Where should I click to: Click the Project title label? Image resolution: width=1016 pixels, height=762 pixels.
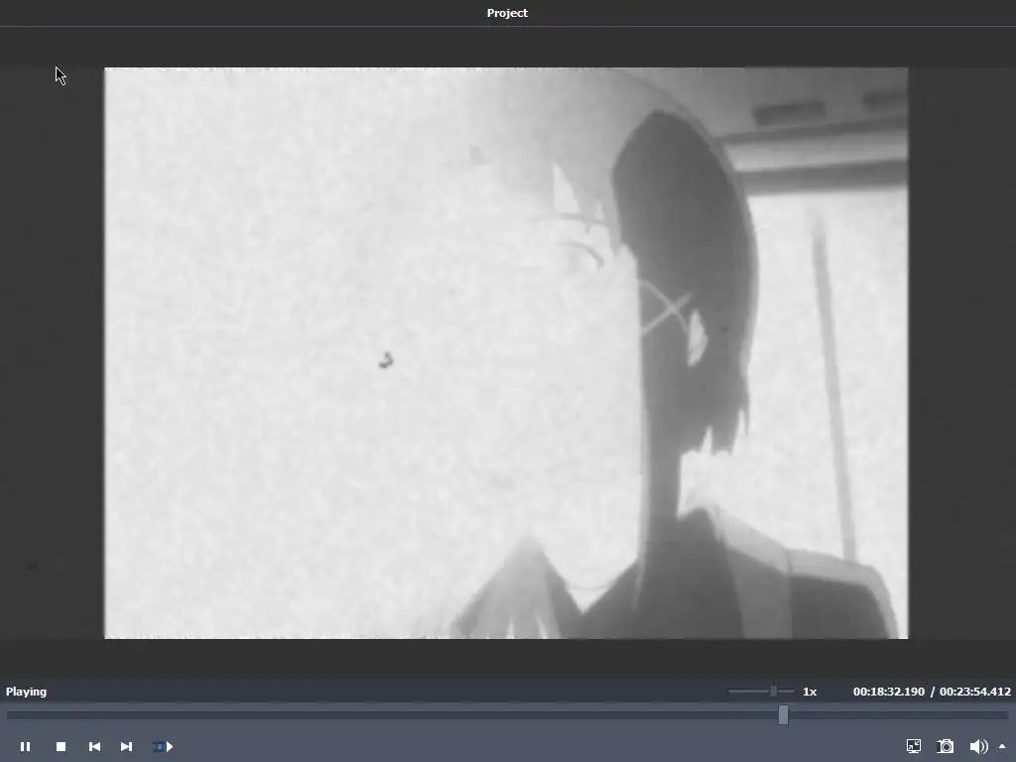[x=507, y=13]
